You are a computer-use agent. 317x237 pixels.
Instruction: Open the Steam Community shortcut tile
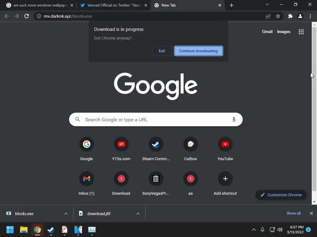click(156, 149)
